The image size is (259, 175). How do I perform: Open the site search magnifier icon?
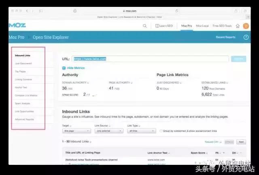click(145, 26)
